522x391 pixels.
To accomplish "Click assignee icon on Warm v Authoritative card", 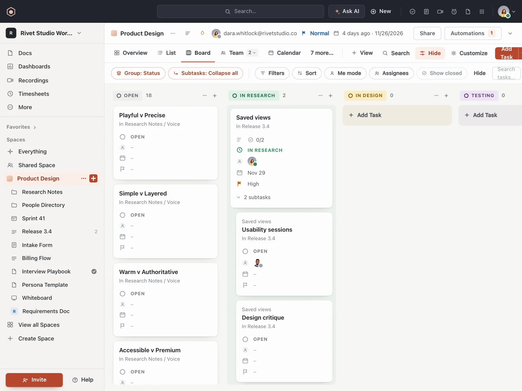I will click(122, 304).
